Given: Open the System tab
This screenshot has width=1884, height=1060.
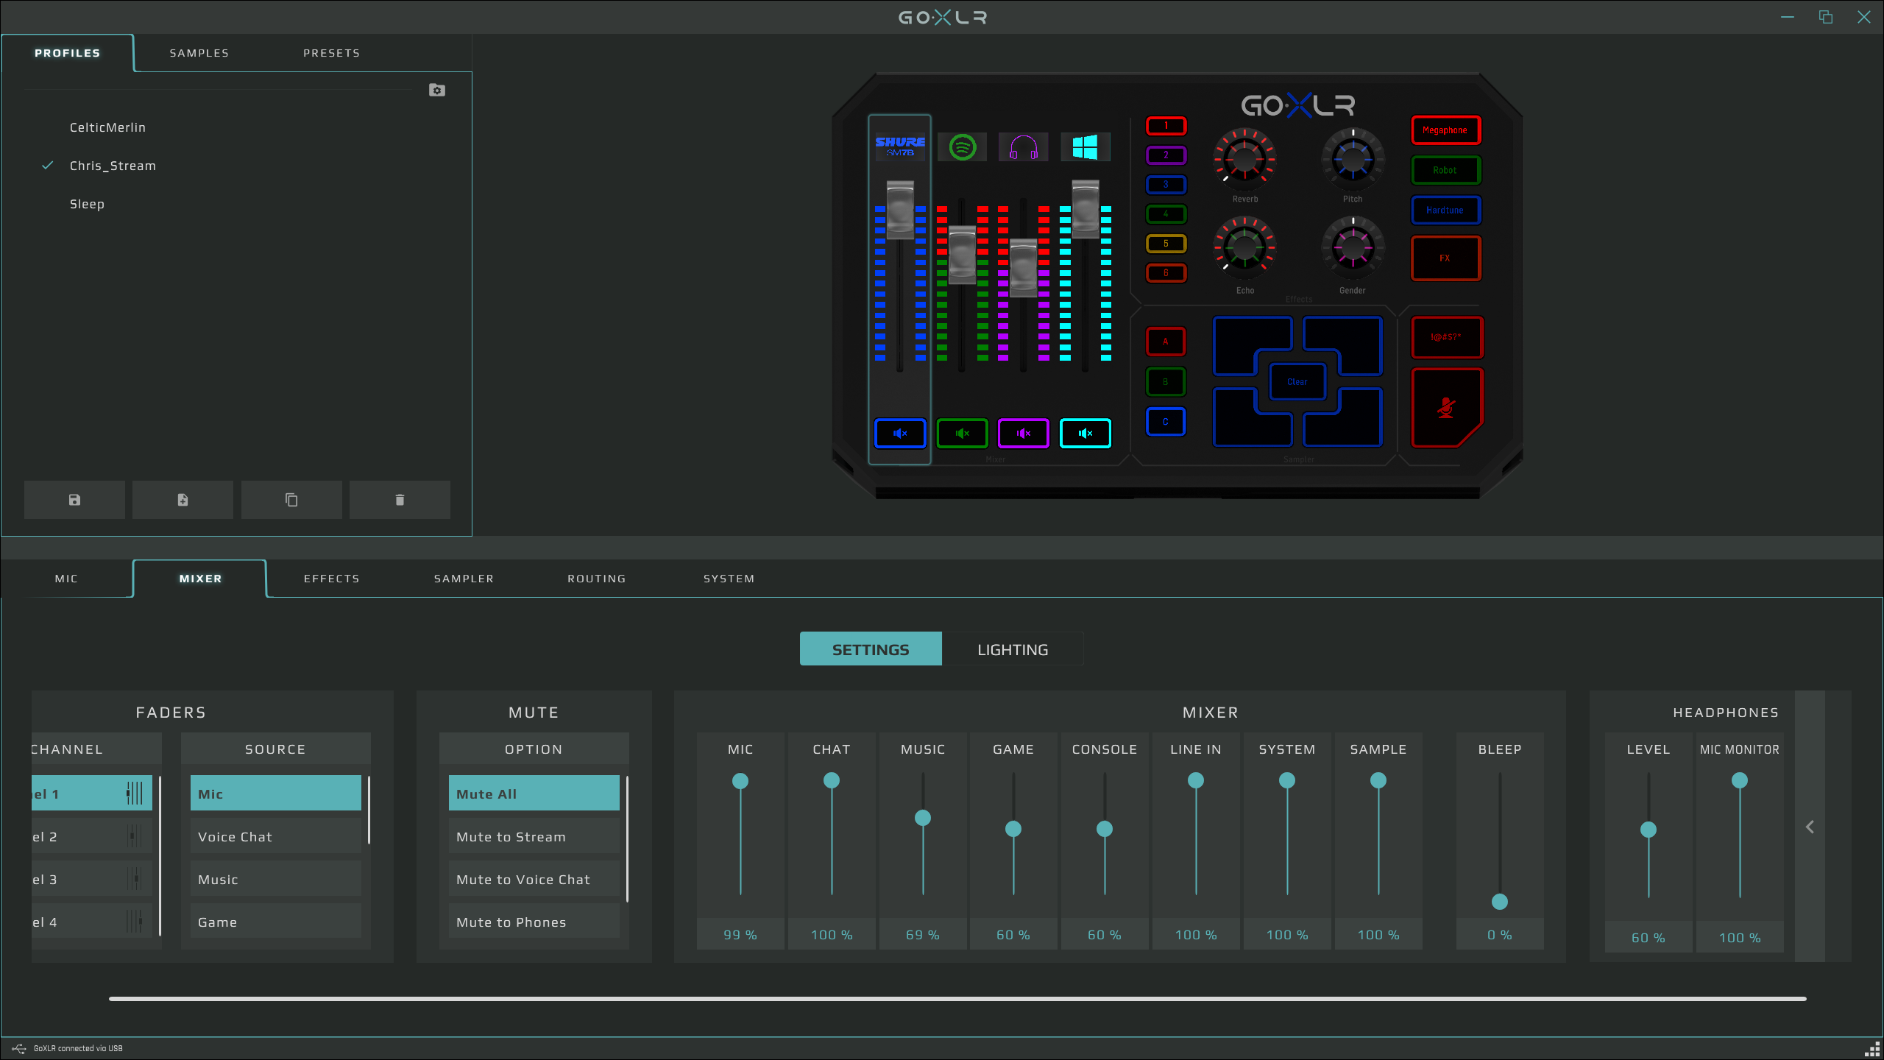Looking at the screenshot, I should pos(729,579).
